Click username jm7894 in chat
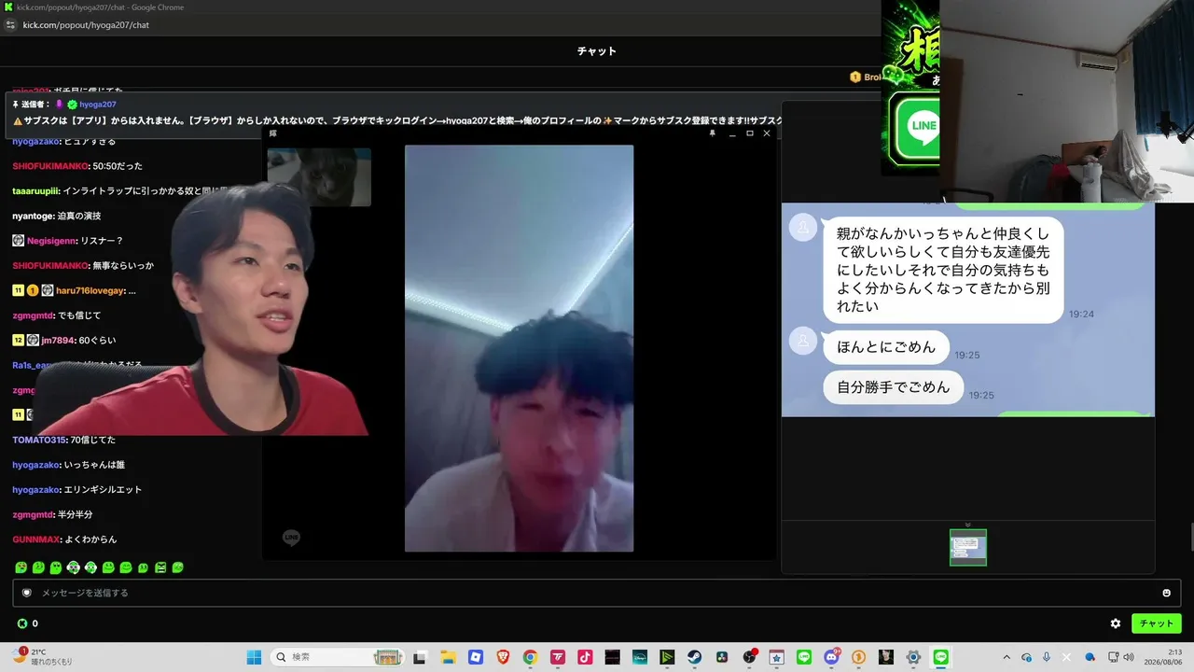Screen dimensions: 1194x672 (58, 341)
